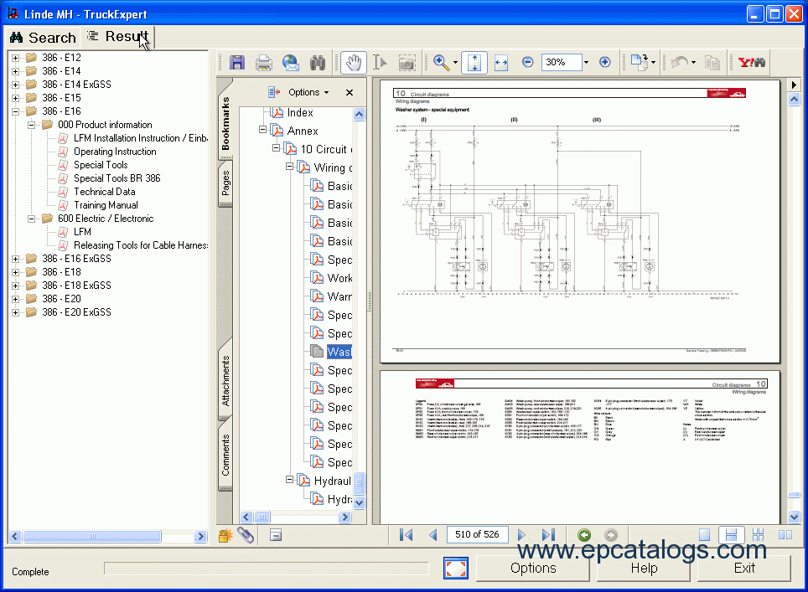The image size is (808, 592).
Task: Collapse the 000 Product information folder
Action: [x=32, y=125]
